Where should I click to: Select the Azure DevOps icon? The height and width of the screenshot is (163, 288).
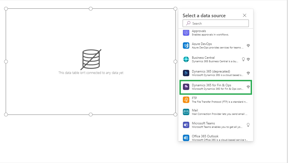186,46
